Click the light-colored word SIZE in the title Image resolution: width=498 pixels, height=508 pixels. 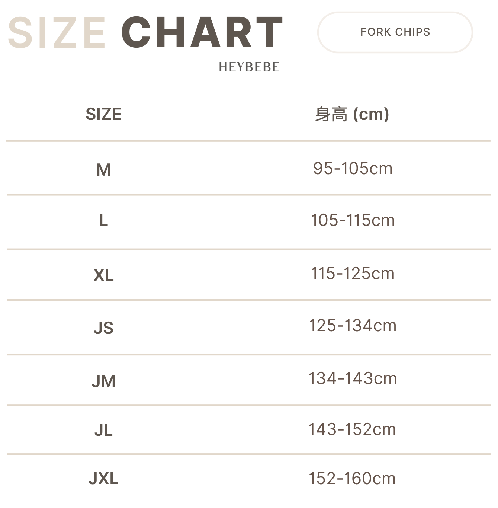pos(57,33)
